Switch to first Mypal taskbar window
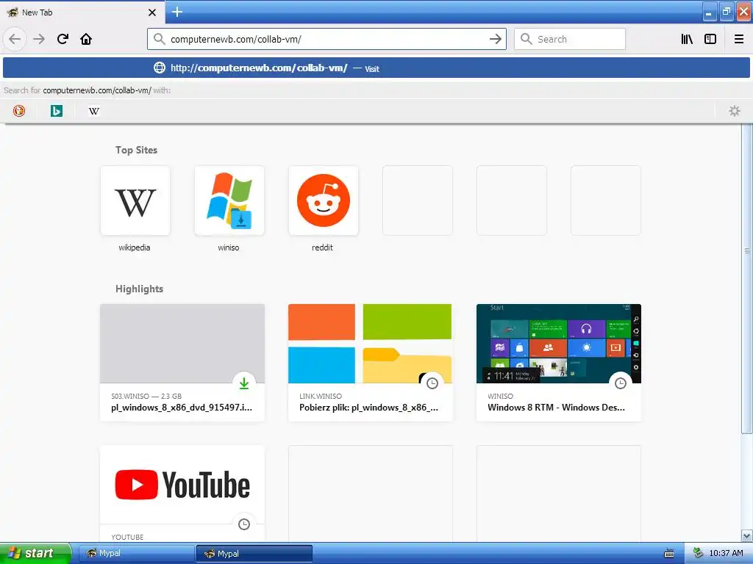The height and width of the screenshot is (564, 753). coord(136,553)
